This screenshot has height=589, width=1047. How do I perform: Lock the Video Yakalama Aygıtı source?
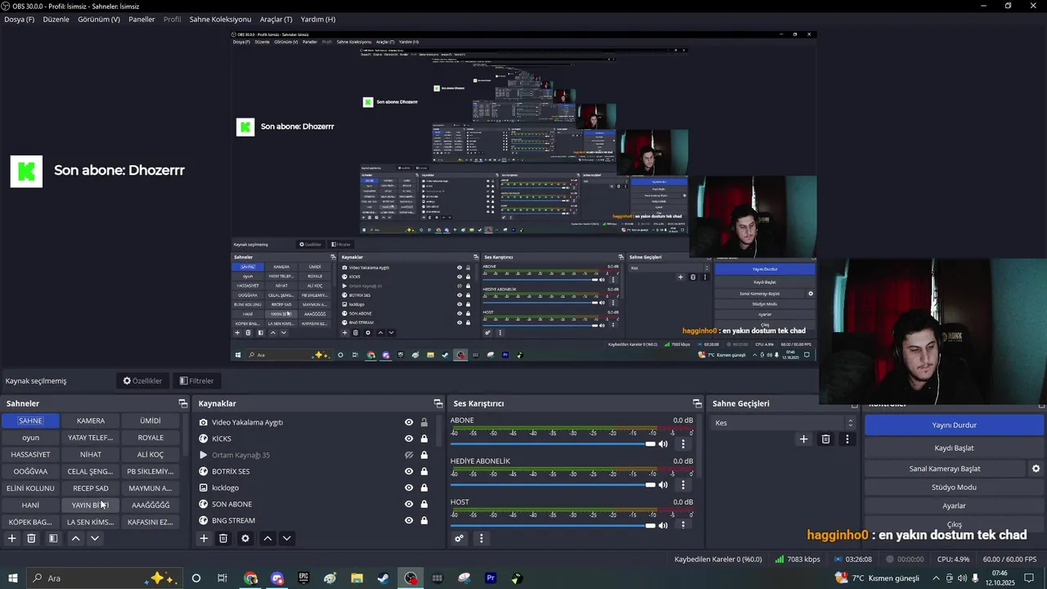point(424,422)
